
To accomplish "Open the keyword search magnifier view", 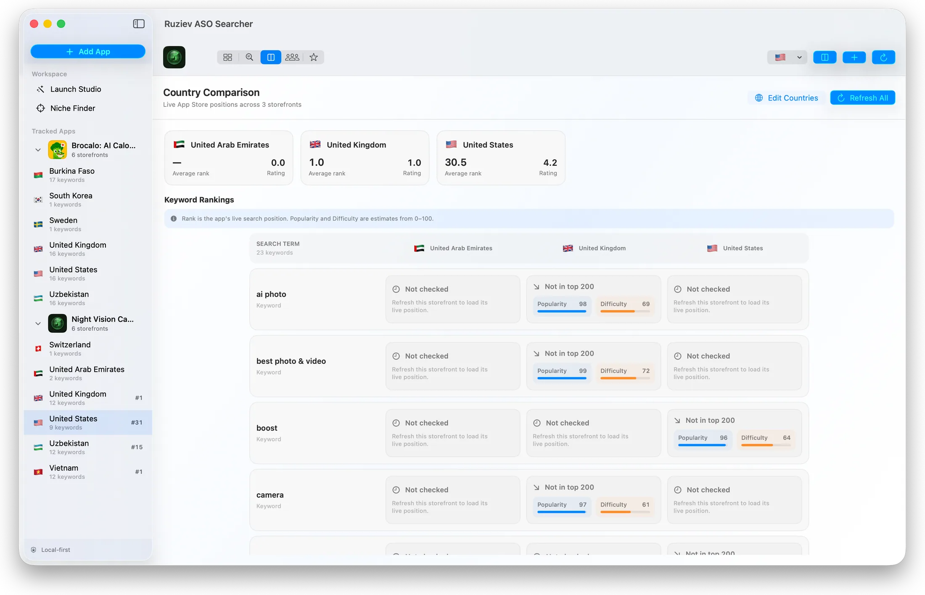I will click(x=249, y=57).
